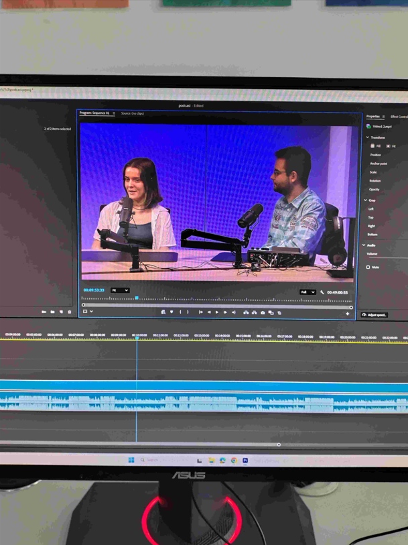The width and height of the screenshot is (408, 545).
Task: Click the Mark Out bracket icon
Action: pyautogui.click(x=188, y=312)
